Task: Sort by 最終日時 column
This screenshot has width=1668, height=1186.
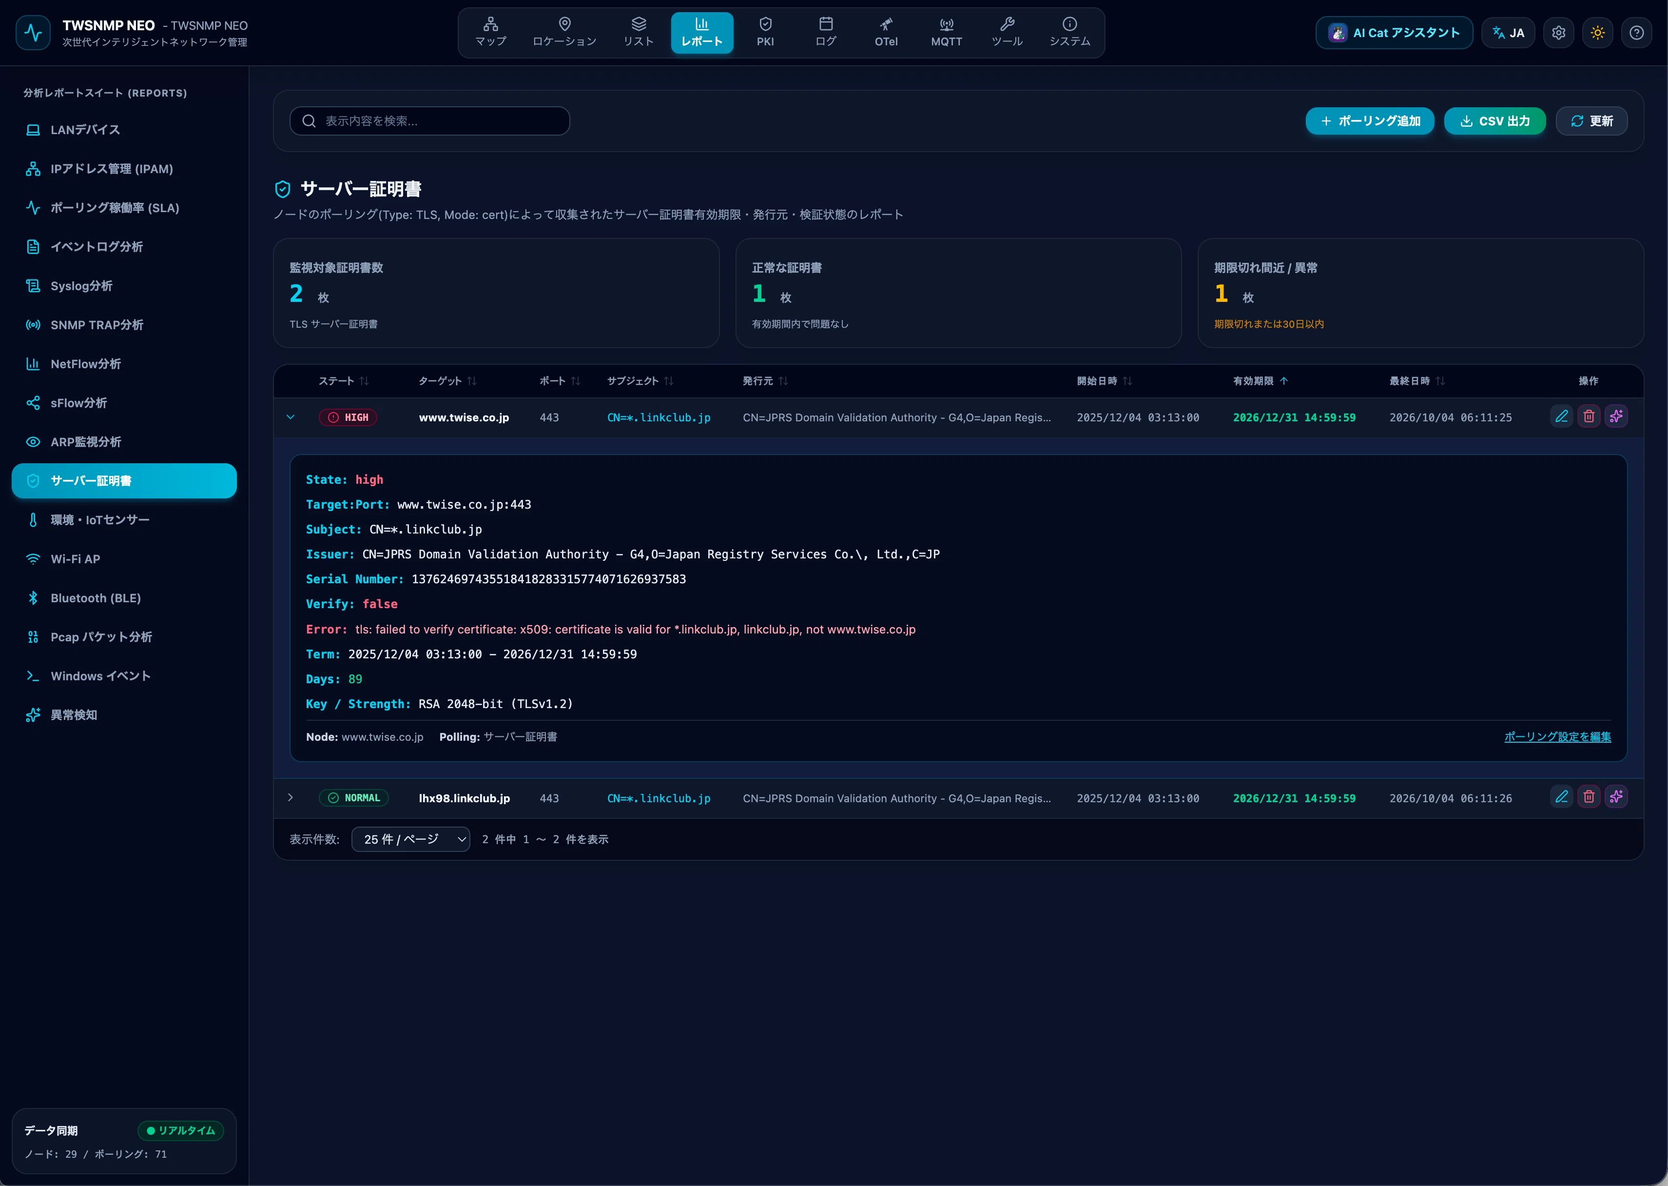Action: click(x=1417, y=381)
